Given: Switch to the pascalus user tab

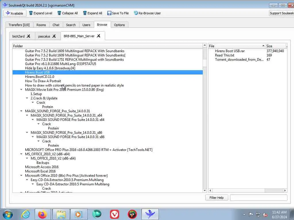Looking at the screenshot, I should coord(44,36).
